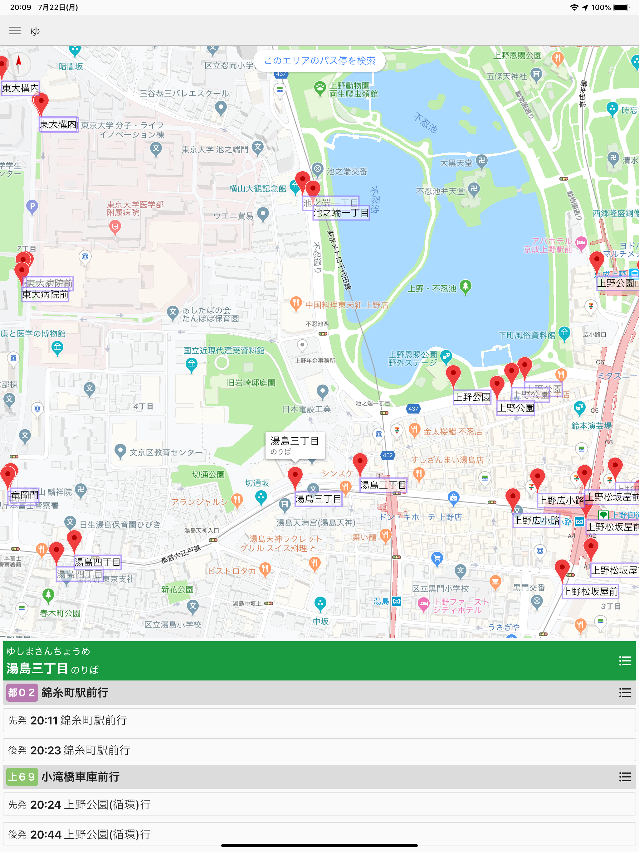
Task: Tap the 不忍池弁天堂 temple icon
Action: point(474,190)
